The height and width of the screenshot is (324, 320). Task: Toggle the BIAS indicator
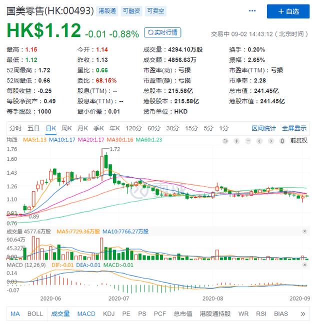coord(281,314)
